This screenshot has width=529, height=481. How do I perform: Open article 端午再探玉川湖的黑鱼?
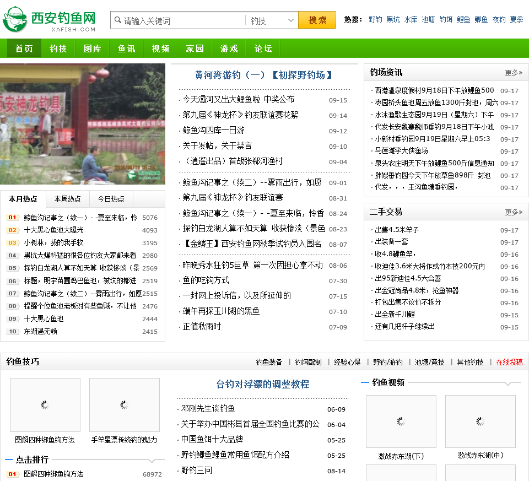point(221,311)
